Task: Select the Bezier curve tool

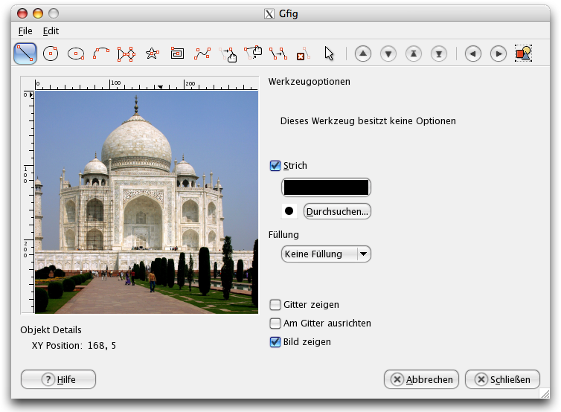Action: 202,54
